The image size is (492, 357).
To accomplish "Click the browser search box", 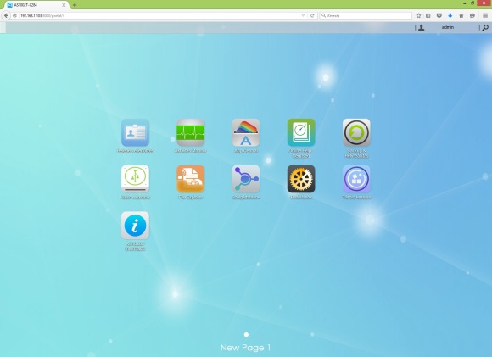I will pos(366,15).
